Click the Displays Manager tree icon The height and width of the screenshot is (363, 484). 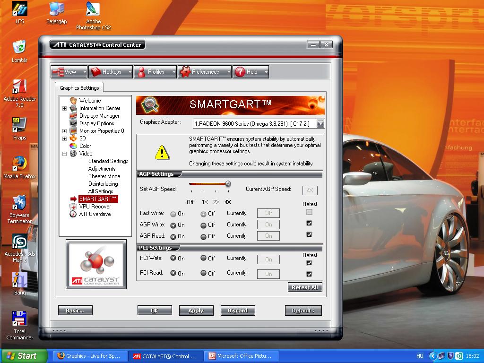[73, 115]
